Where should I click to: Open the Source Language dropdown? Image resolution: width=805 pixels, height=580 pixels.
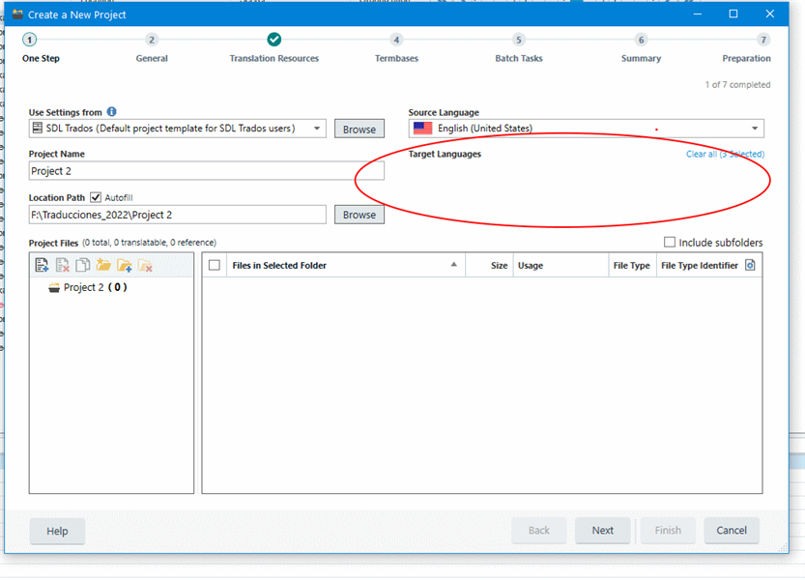point(755,128)
